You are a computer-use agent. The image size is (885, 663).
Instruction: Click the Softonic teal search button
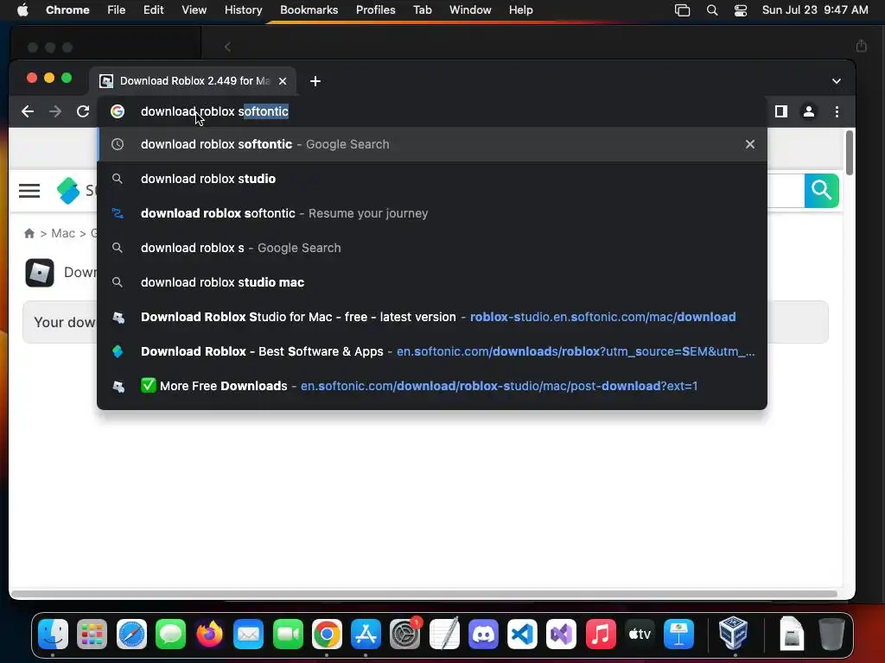pos(821,191)
